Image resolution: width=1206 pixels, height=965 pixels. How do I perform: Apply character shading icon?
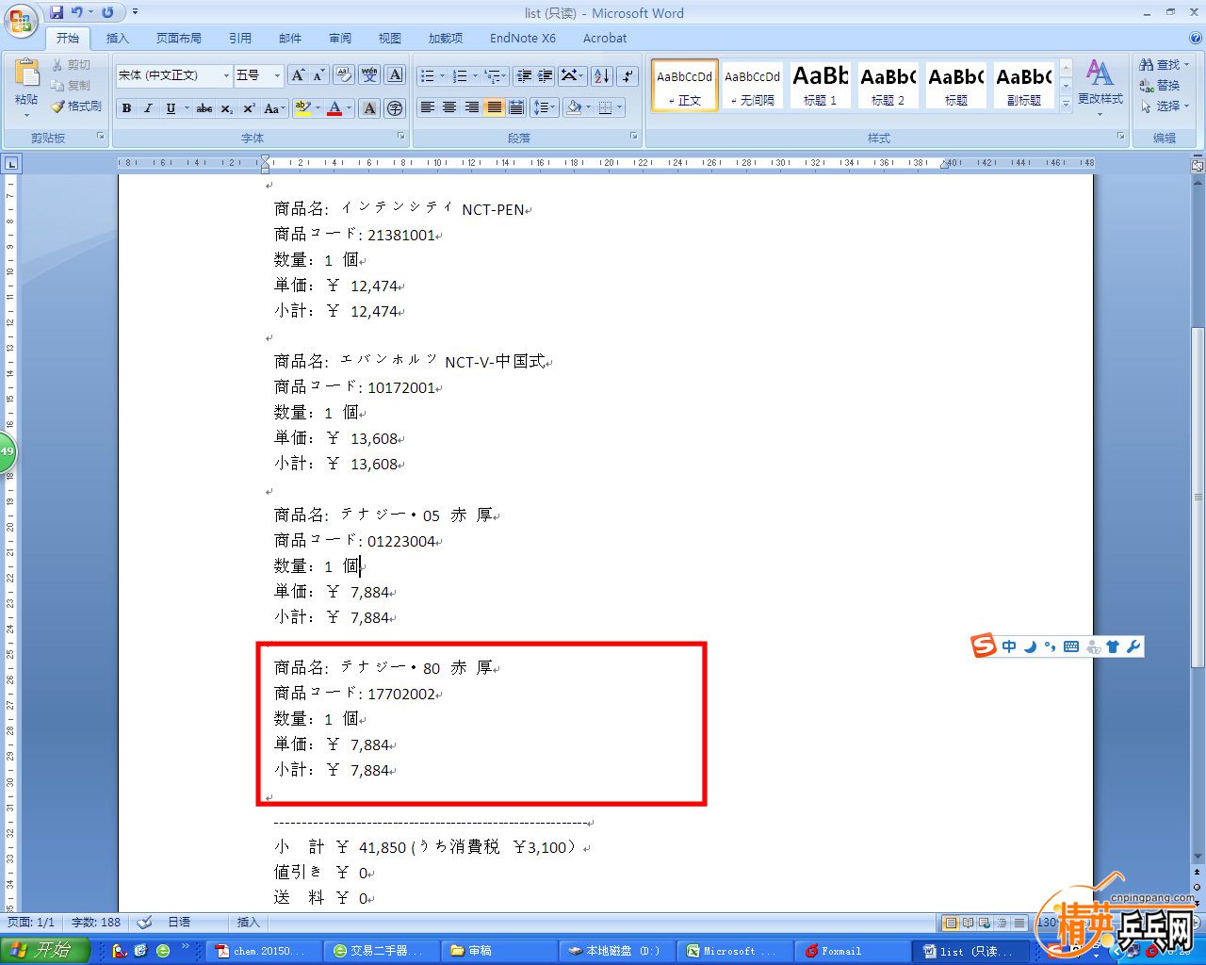point(369,108)
